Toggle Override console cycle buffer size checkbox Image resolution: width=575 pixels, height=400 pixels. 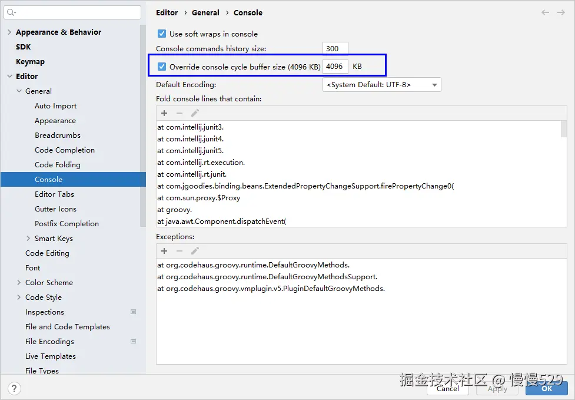pos(162,67)
